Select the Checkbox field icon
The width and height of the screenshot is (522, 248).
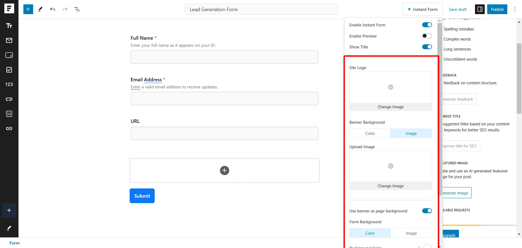[x=9, y=70]
